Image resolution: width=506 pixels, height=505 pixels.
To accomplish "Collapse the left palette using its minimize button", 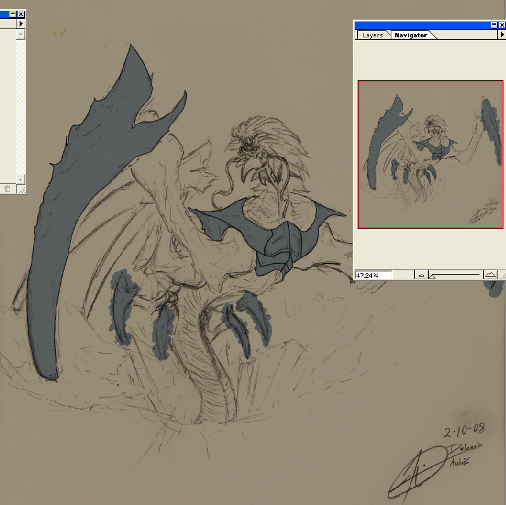I will pyautogui.click(x=13, y=13).
